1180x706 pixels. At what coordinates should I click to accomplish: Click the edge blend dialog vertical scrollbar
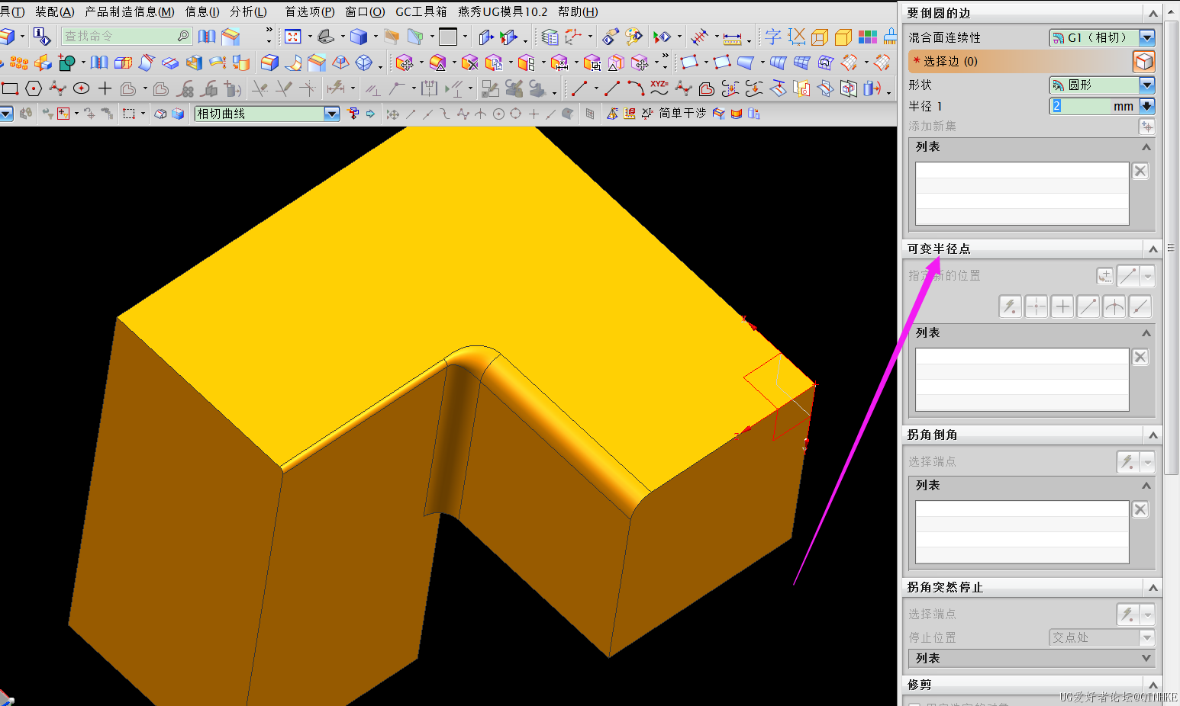tap(1171, 248)
